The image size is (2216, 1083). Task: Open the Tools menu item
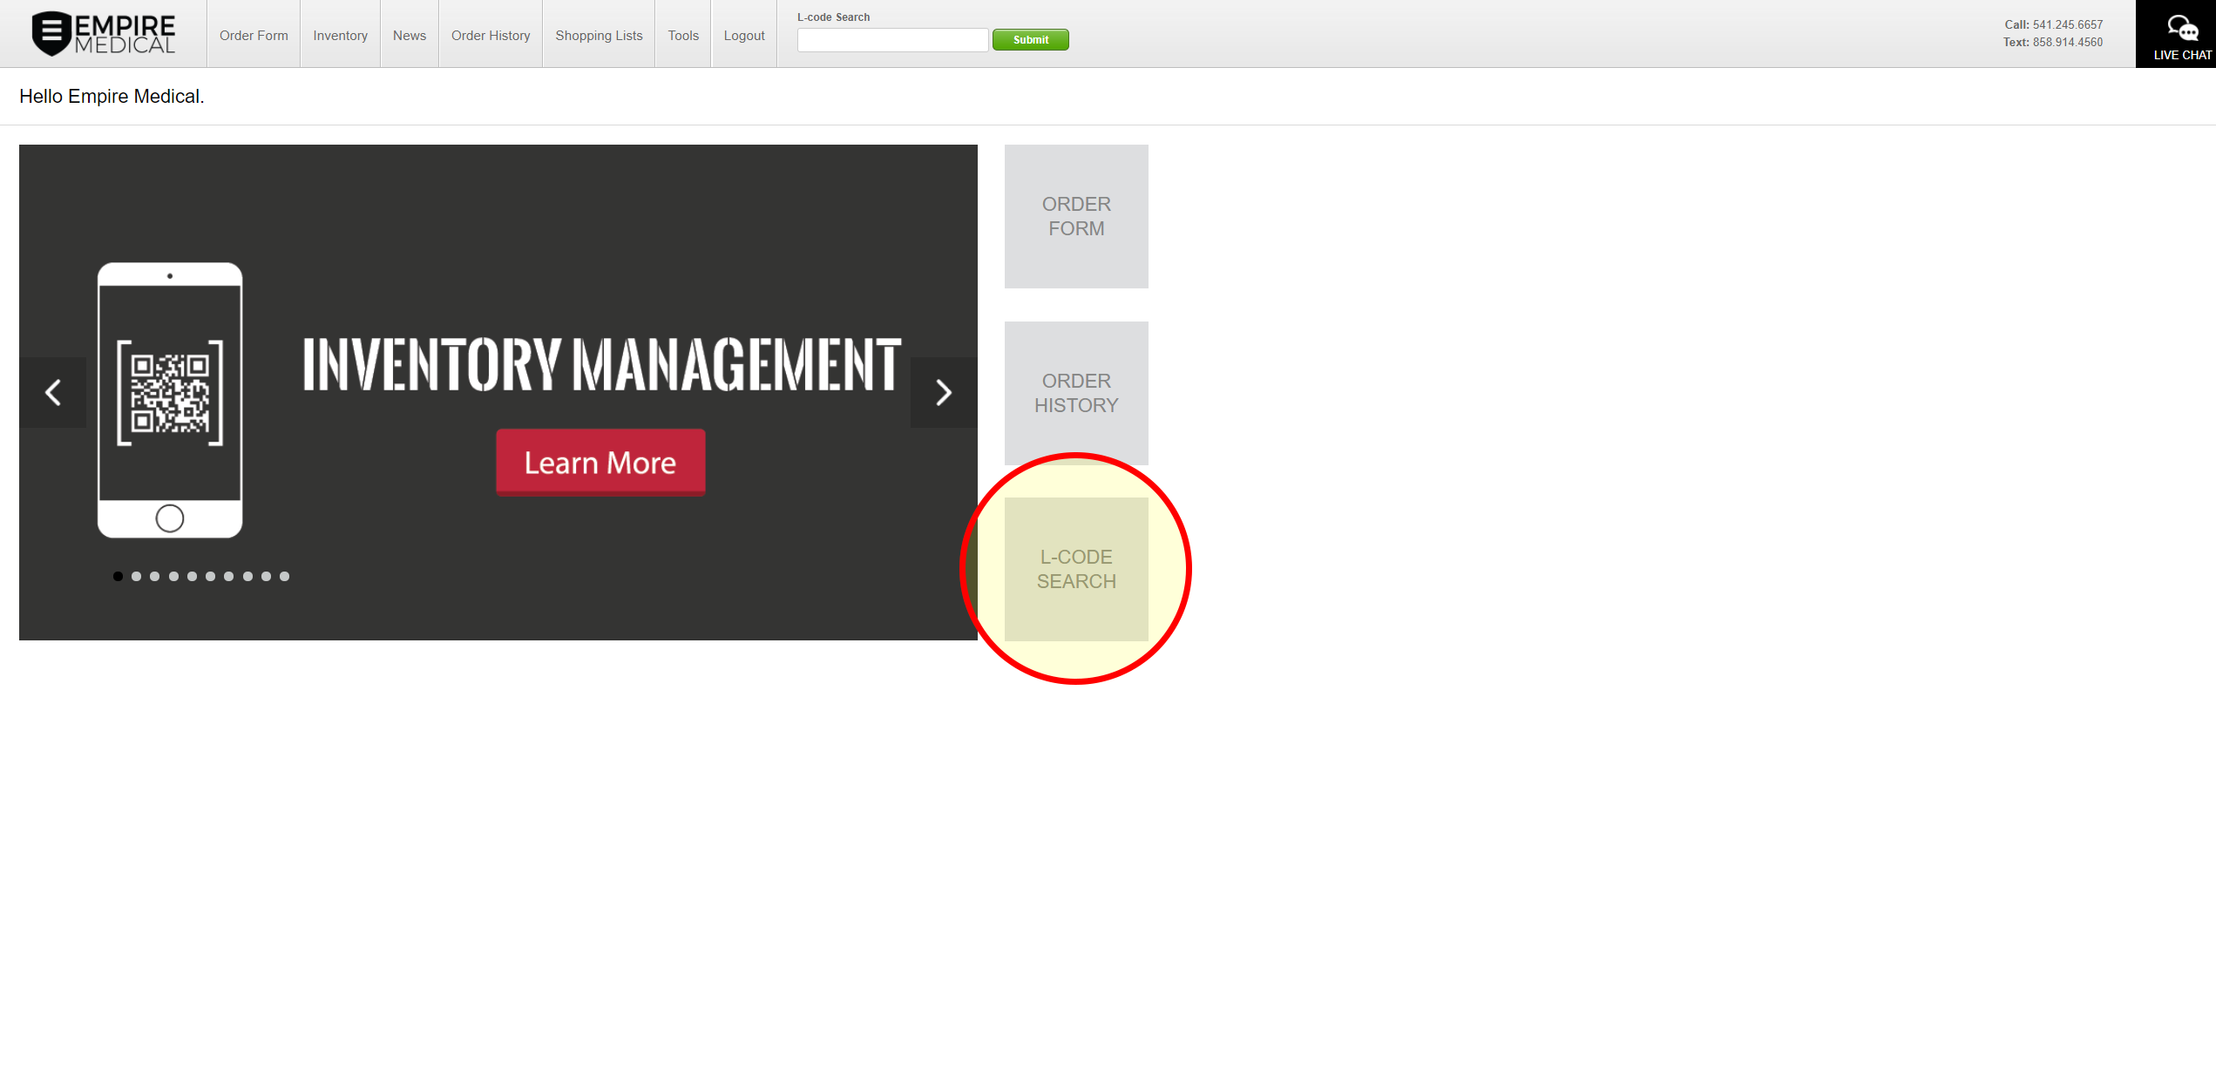coord(683,35)
